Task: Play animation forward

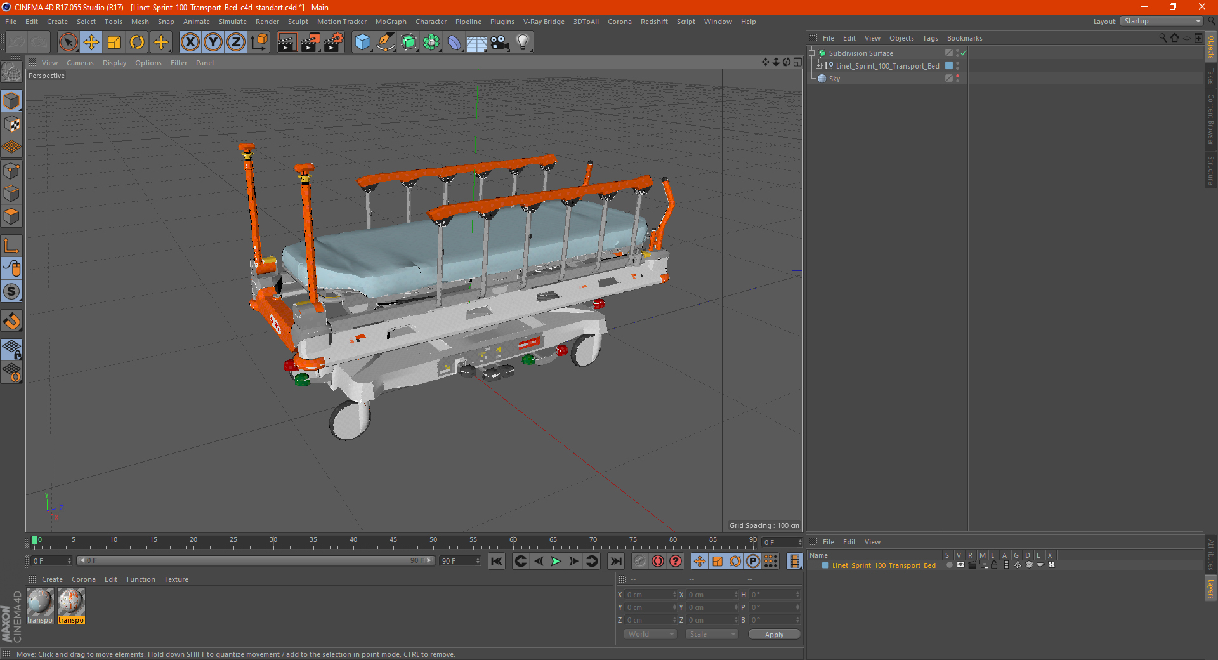Action: [556, 561]
